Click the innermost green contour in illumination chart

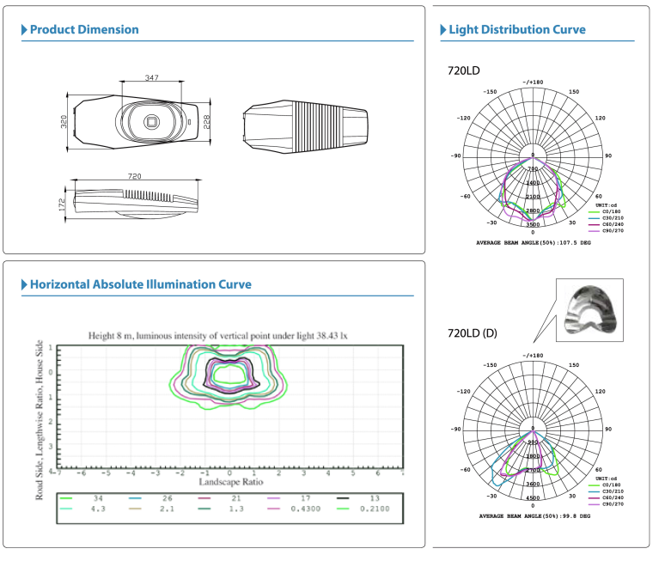click(x=229, y=375)
